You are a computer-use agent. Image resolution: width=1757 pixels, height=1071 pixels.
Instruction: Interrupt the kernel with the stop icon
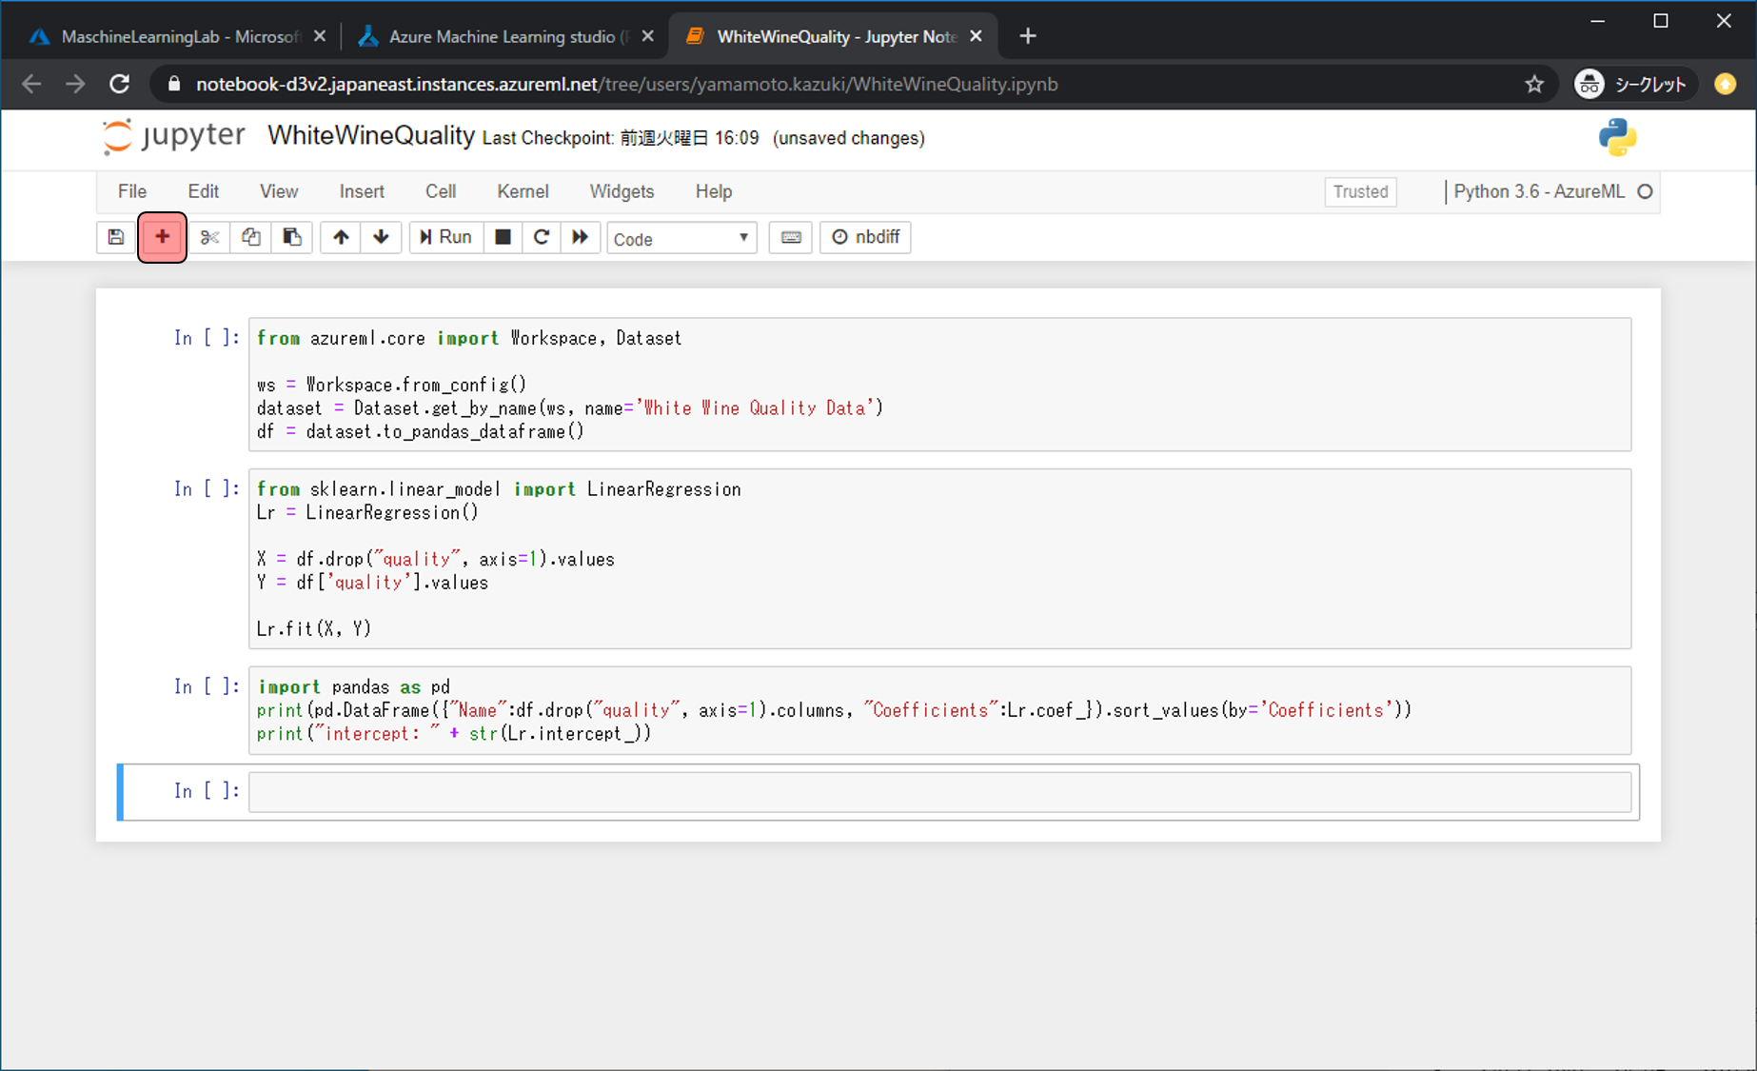click(x=503, y=237)
